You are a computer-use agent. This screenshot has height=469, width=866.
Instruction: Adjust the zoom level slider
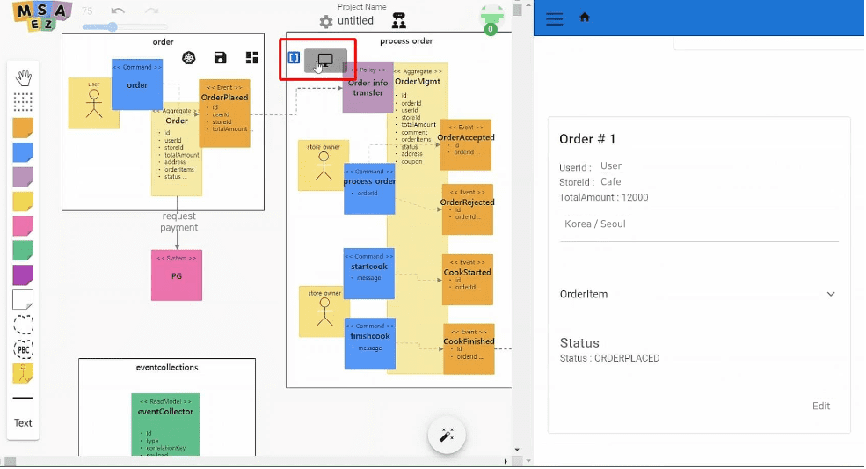click(112, 27)
